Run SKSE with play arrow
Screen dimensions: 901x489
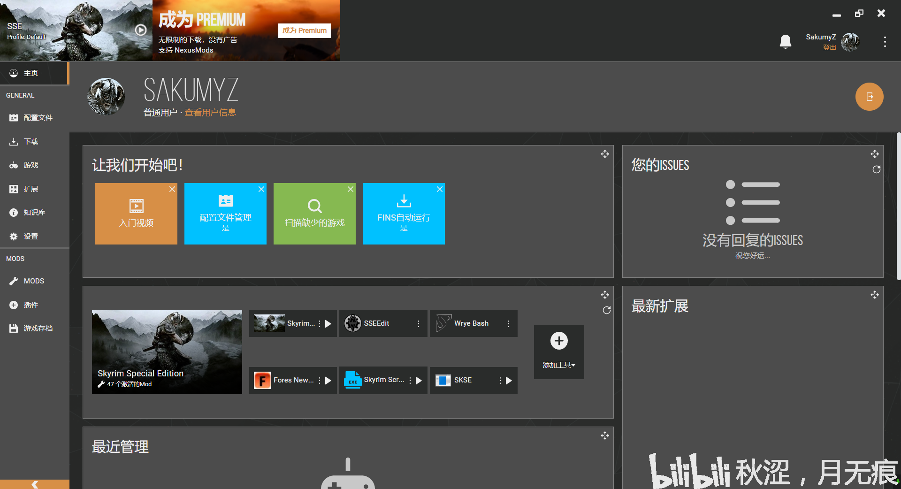point(509,380)
